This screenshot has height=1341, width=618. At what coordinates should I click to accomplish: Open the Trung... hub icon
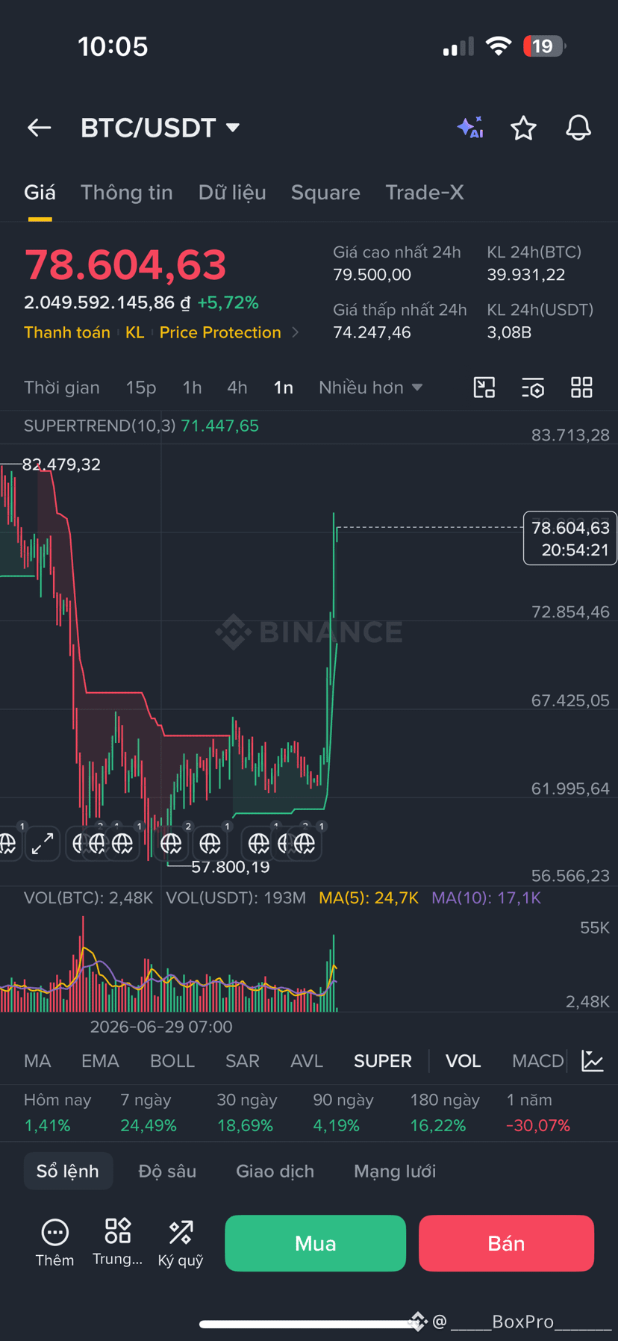point(117,1243)
